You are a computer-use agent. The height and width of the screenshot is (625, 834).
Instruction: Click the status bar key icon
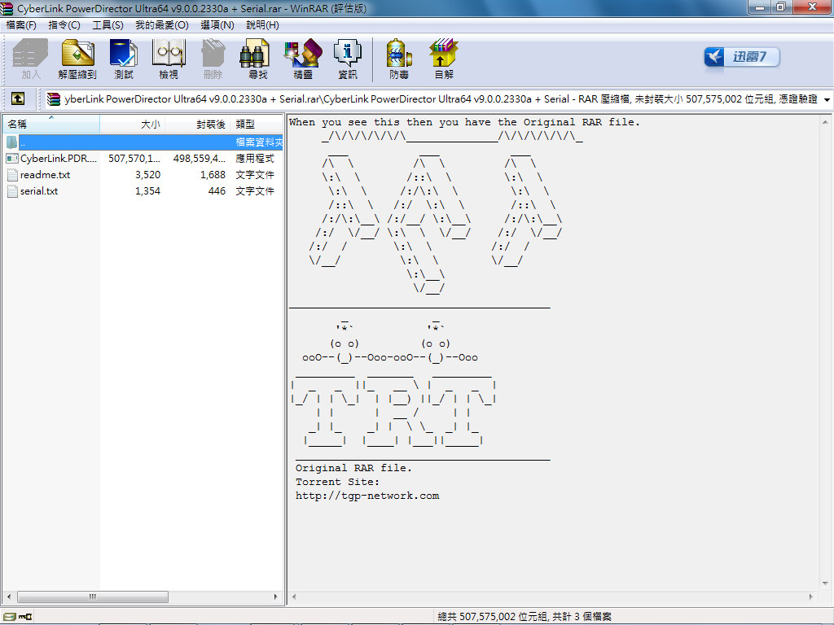(25, 617)
